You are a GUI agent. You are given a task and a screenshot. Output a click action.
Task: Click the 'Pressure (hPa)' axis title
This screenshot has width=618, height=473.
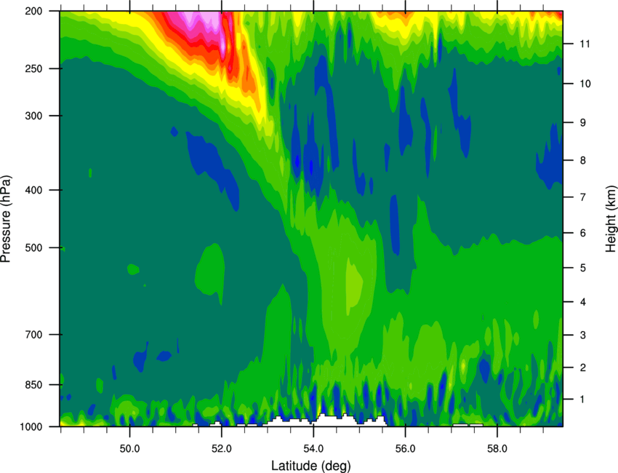pyautogui.click(x=6, y=219)
